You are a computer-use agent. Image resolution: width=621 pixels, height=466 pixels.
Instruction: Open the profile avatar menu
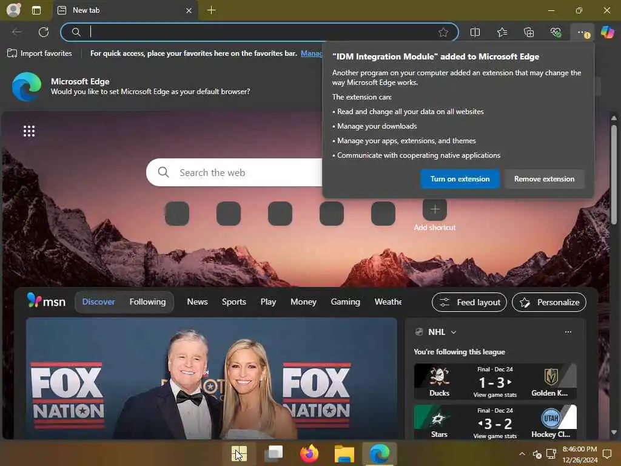[x=13, y=10]
